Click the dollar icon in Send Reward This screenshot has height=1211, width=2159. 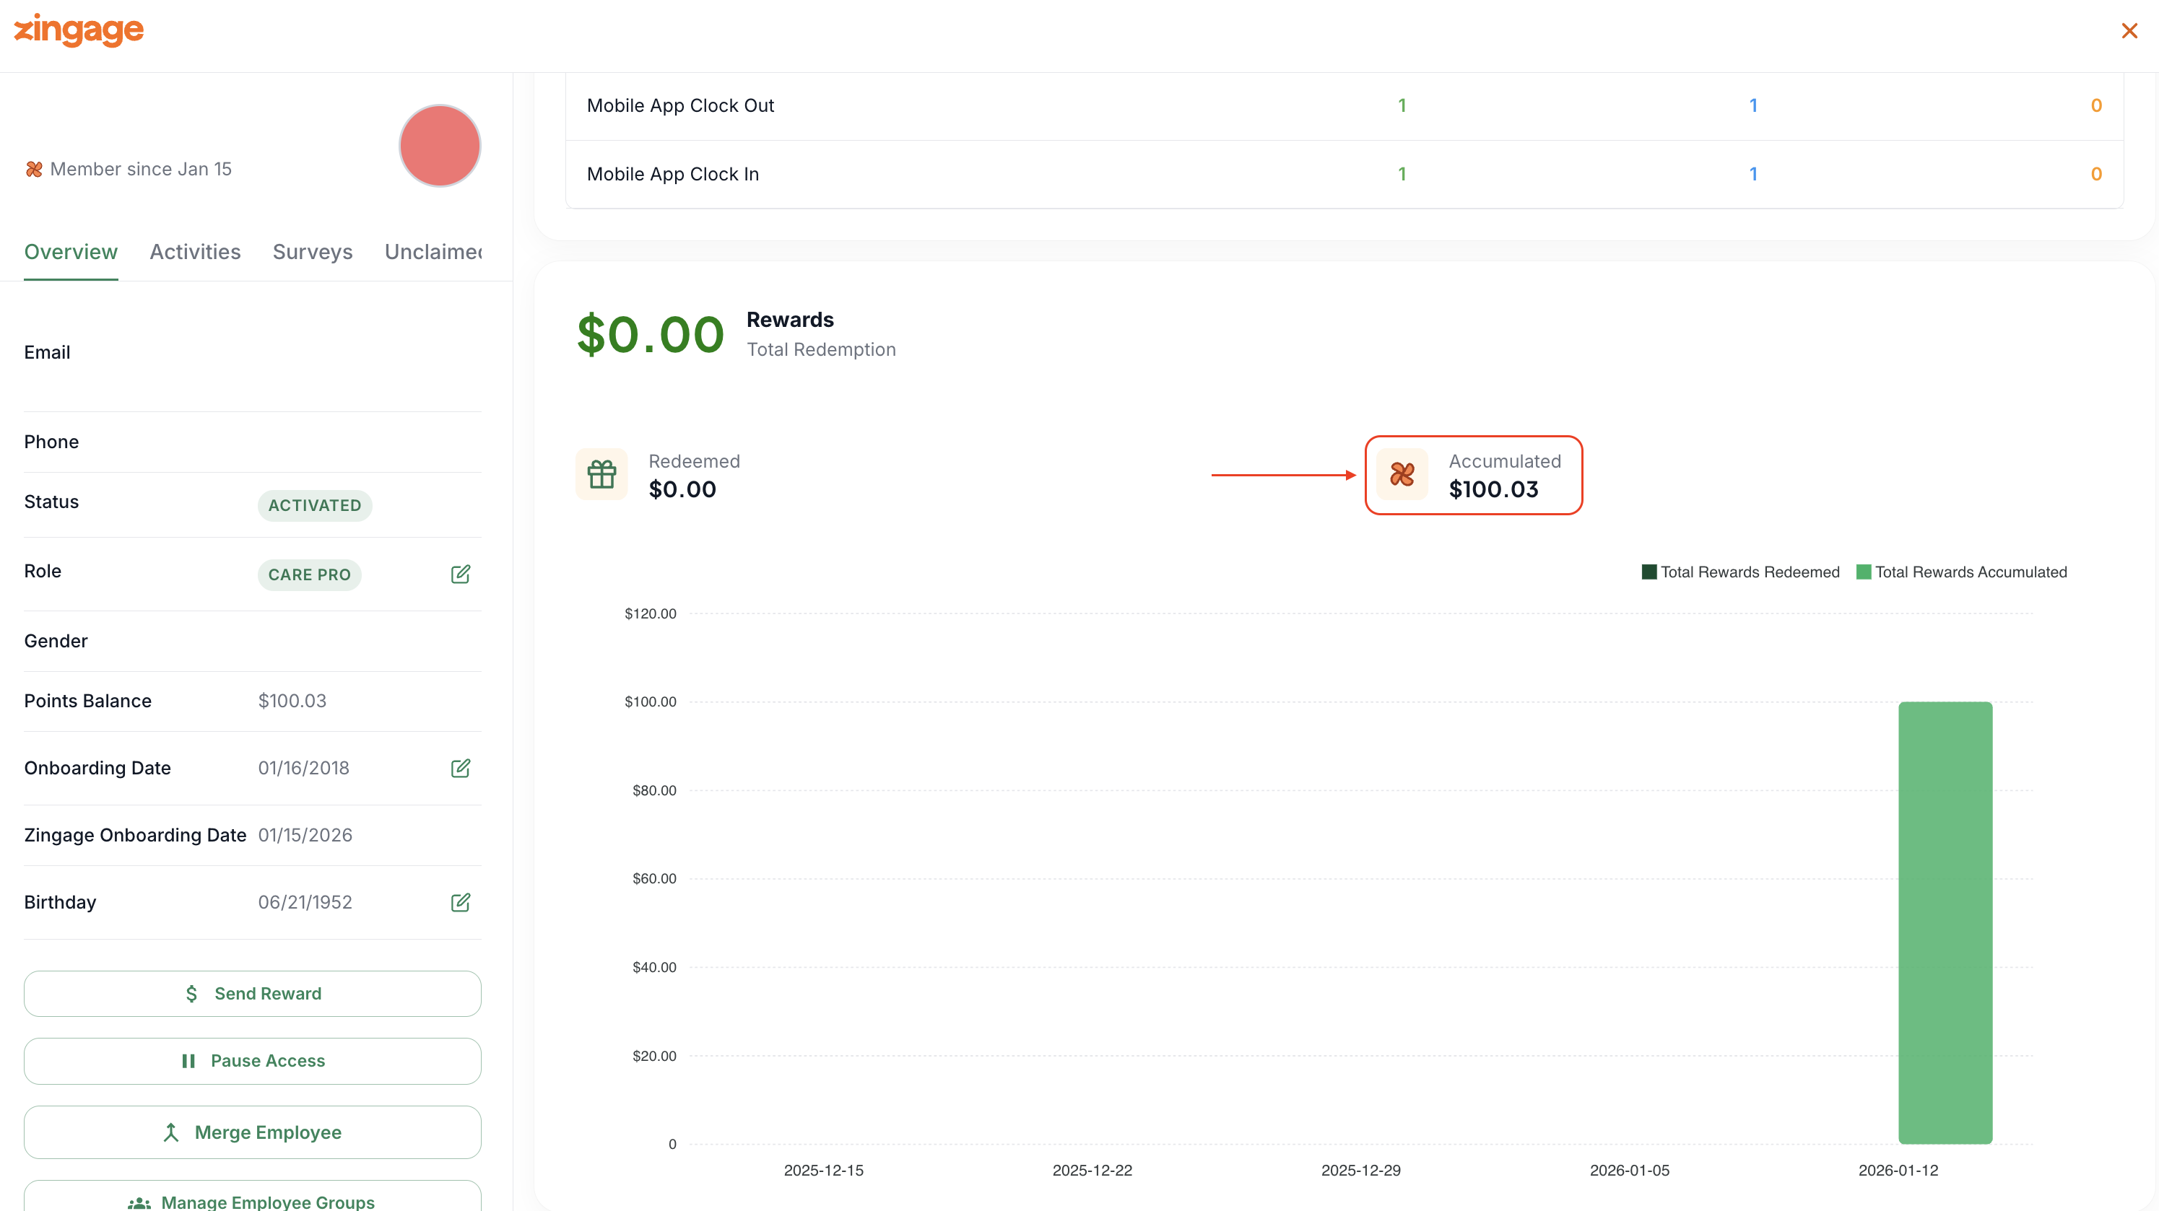[x=192, y=993]
